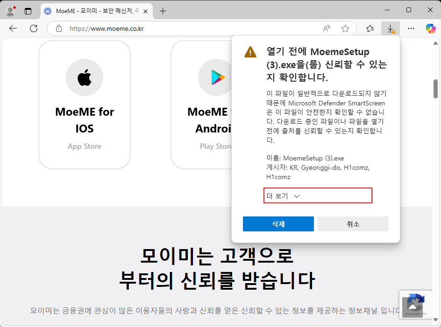Open tab actions menu
Viewport: 441px width, 327px height.
coord(28,11)
